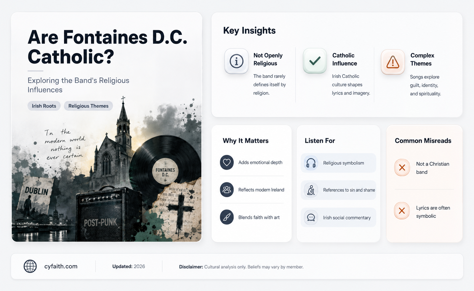
Task: Click the Songs explore guilt, identity description
Action: click(425, 85)
